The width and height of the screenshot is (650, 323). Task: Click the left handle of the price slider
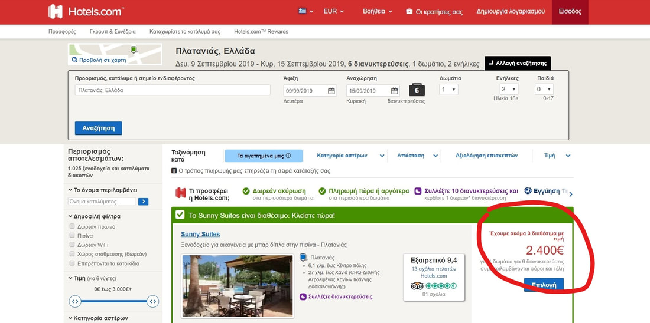[75, 302]
